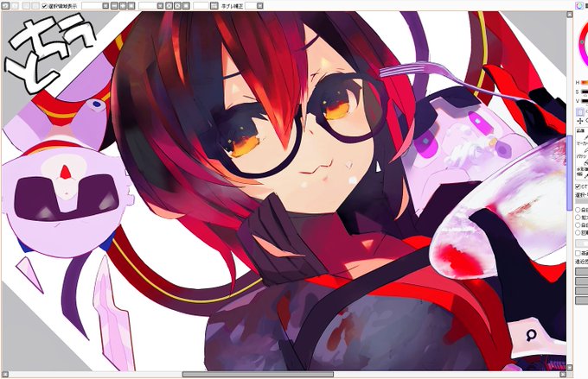The height and width of the screenshot is (379, 588).
Task: Toggle the color wheel panel icon
Action: (579, 6)
